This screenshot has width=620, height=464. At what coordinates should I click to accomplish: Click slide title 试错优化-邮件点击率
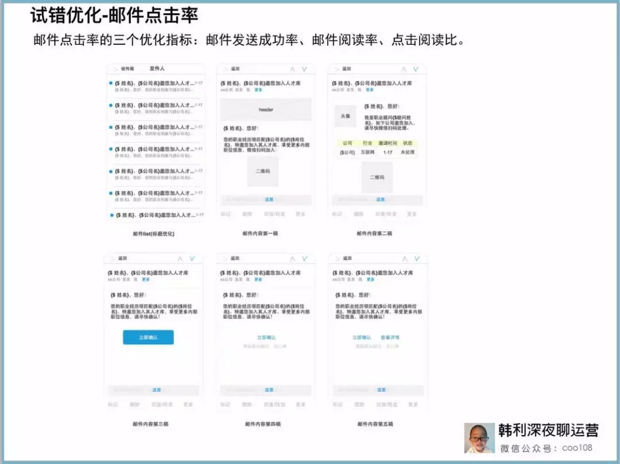tap(114, 16)
